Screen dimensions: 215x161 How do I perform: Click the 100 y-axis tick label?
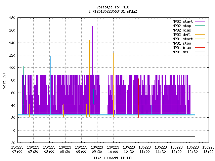pos(12,68)
